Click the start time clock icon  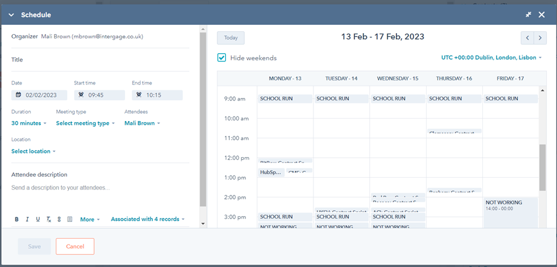pyautogui.click(x=81, y=95)
